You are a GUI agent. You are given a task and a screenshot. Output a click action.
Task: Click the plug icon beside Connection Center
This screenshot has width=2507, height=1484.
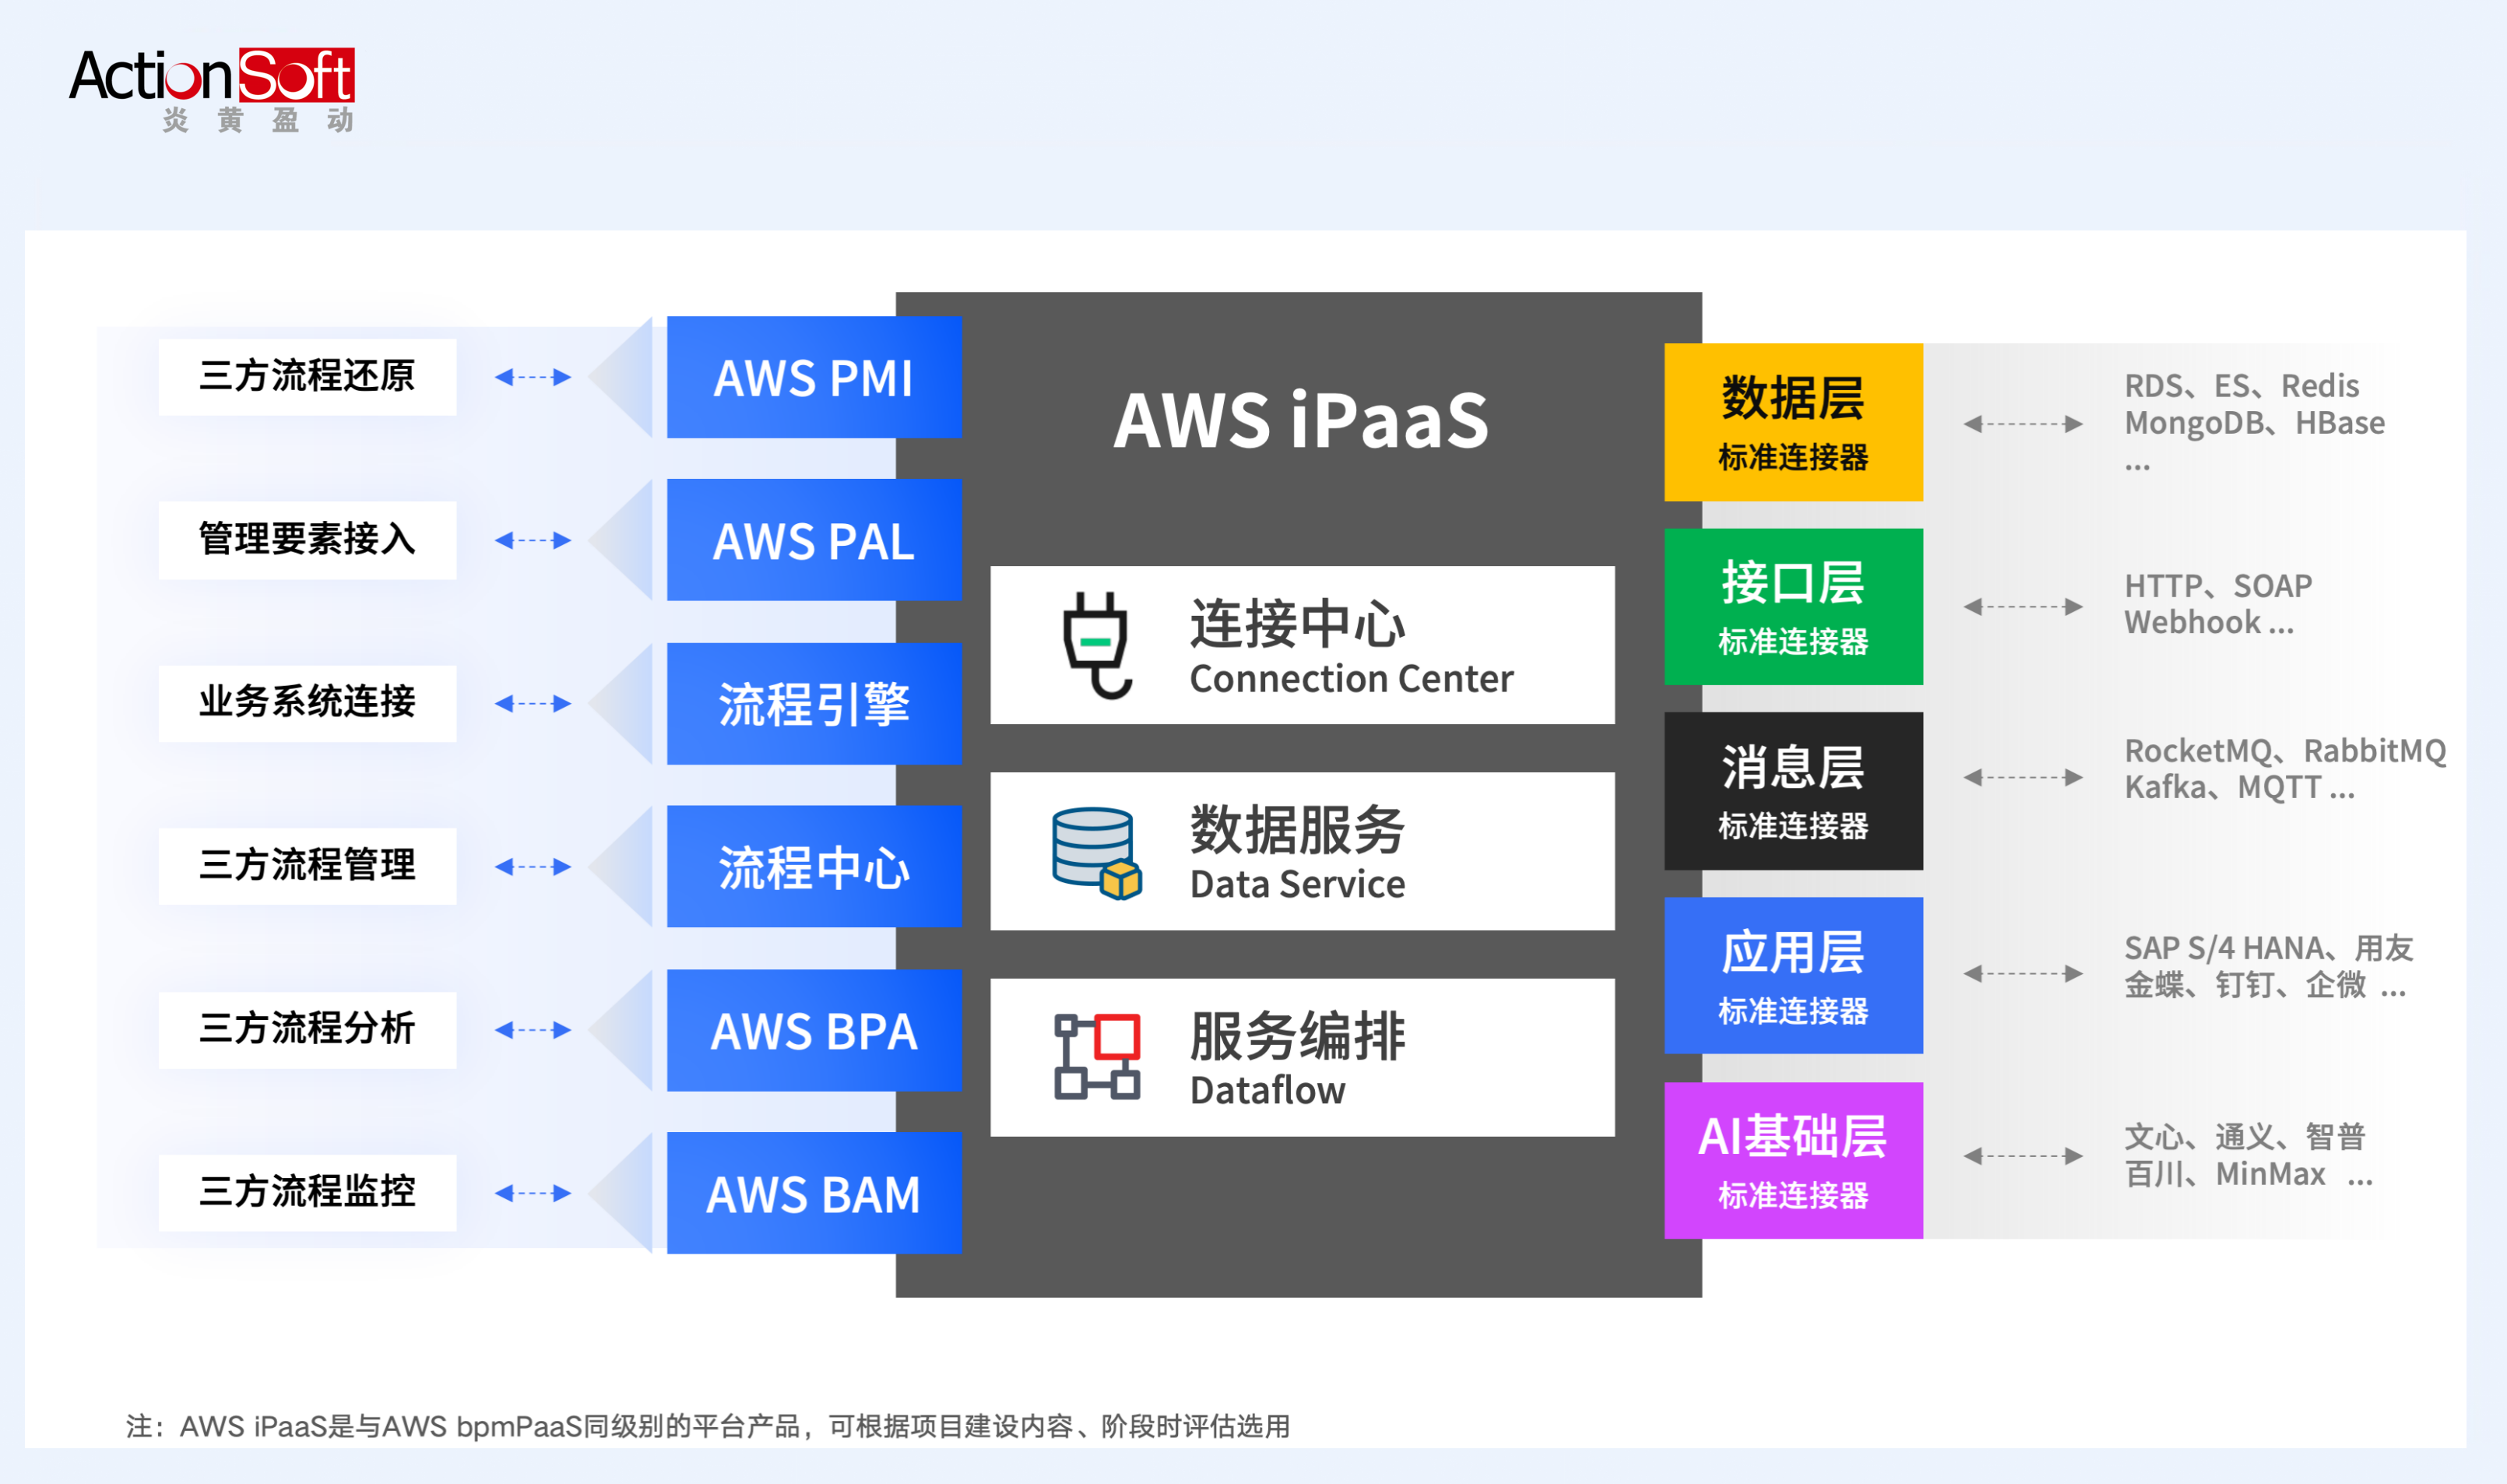tap(1096, 645)
